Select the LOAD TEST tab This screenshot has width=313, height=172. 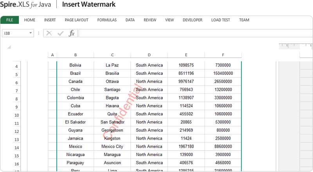point(221,20)
